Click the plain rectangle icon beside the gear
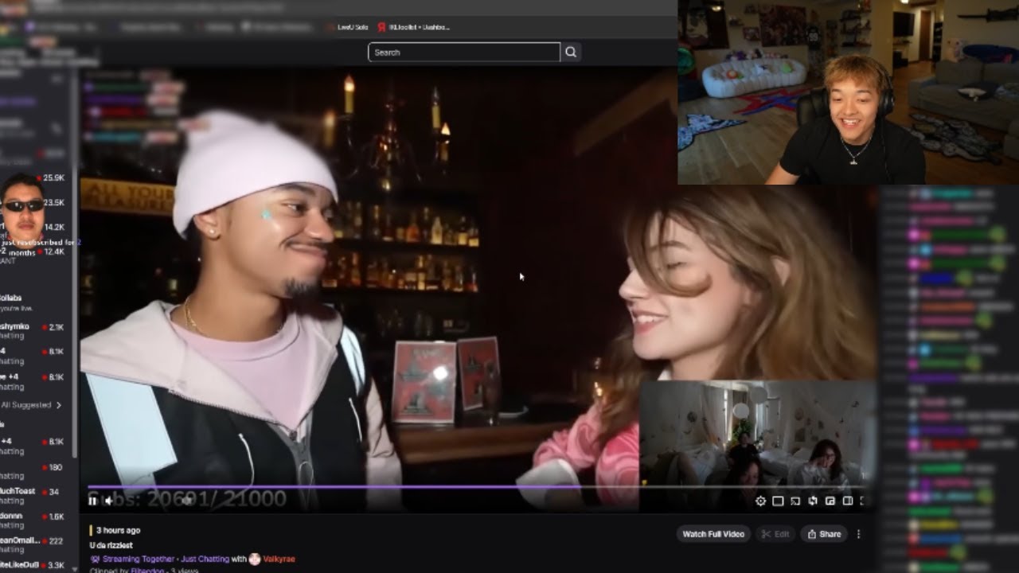This screenshot has height=573, width=1019. 778,501
